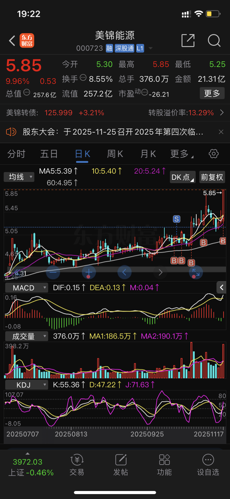Viewport: 230px width, 499px height.
Task: Tap stock code 000723
Action: 90,48
